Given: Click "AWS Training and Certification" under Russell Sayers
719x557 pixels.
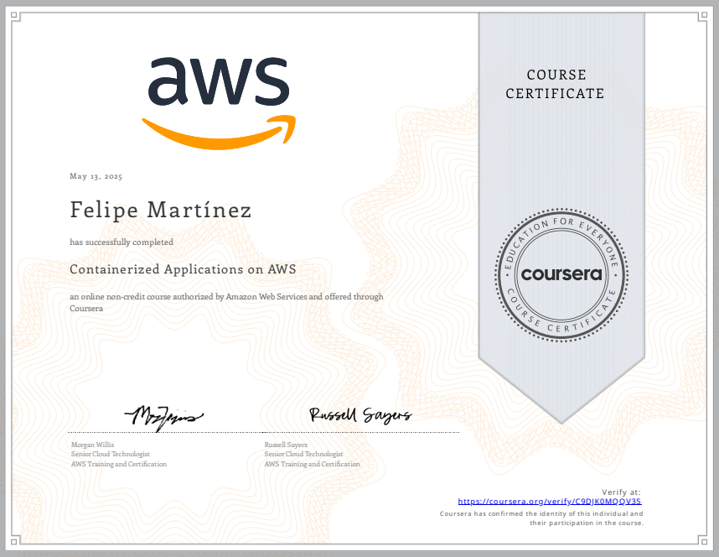Looking at the screenshot, I should 312,464.
